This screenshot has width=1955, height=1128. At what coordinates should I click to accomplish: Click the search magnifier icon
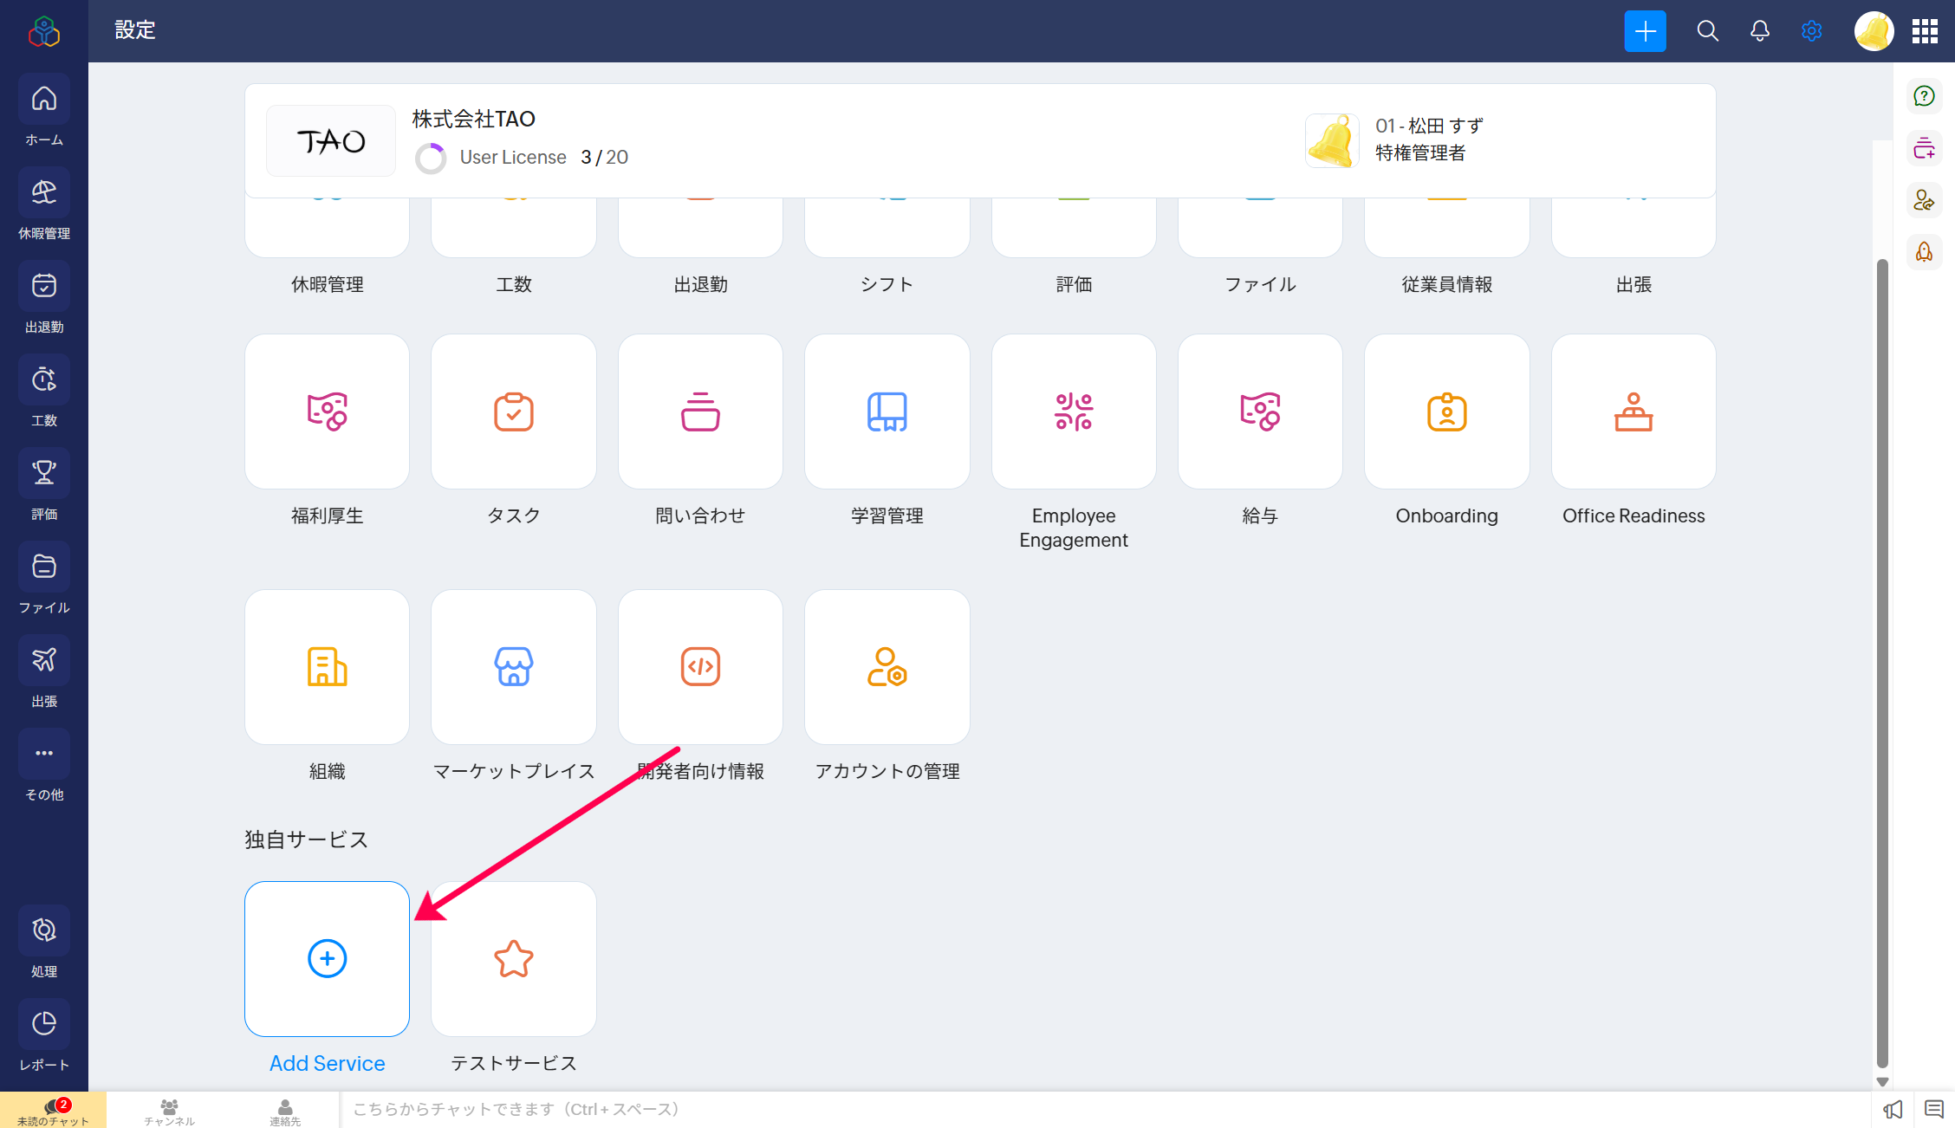(1707, 31)
